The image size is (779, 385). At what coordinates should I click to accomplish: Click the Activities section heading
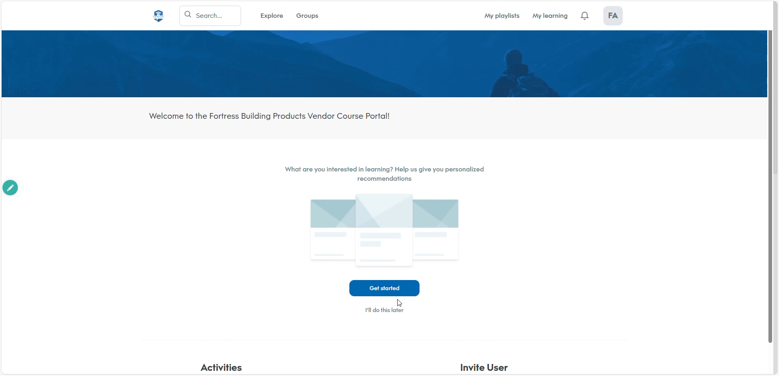click(221, 368)
